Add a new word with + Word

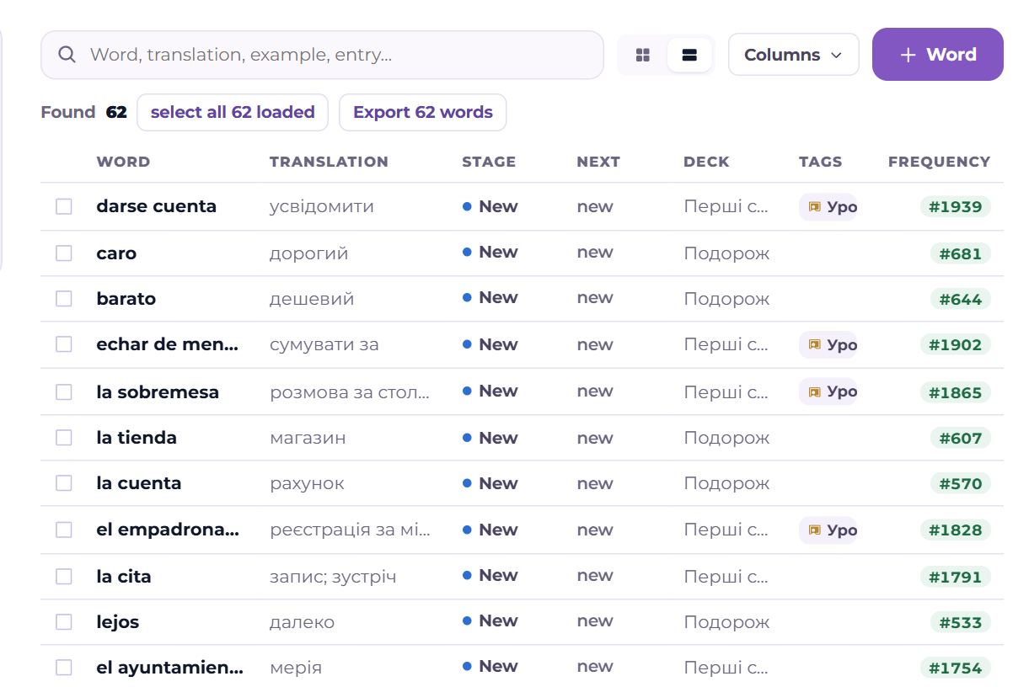937,55
